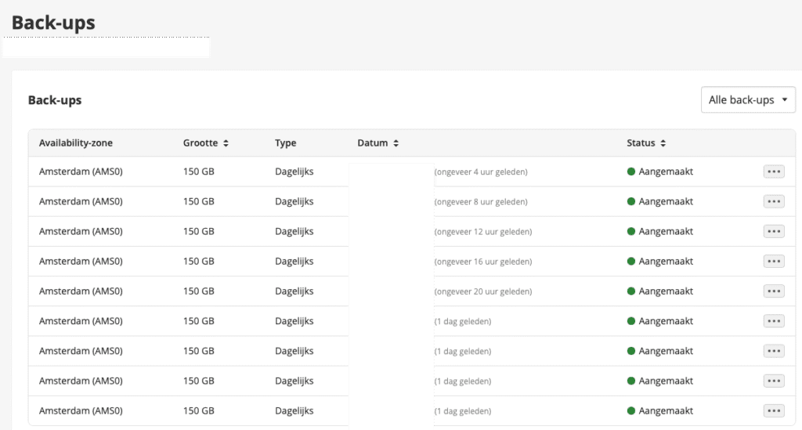Sort table by Grootte column
The height and width of the screenshot is (430, 802).
click(x=205, y=143)
